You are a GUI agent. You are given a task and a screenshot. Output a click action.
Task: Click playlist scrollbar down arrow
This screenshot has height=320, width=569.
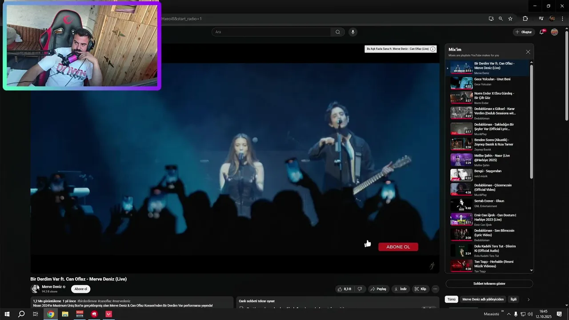pos(531,270)
